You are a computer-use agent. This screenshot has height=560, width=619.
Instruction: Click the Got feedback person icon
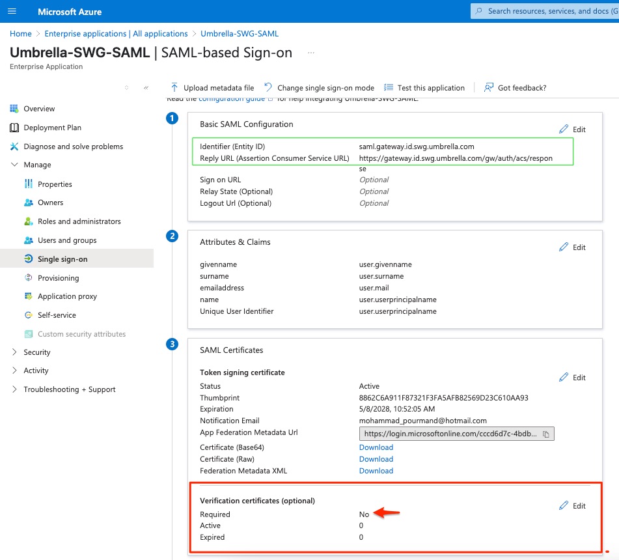coord(489,87)
